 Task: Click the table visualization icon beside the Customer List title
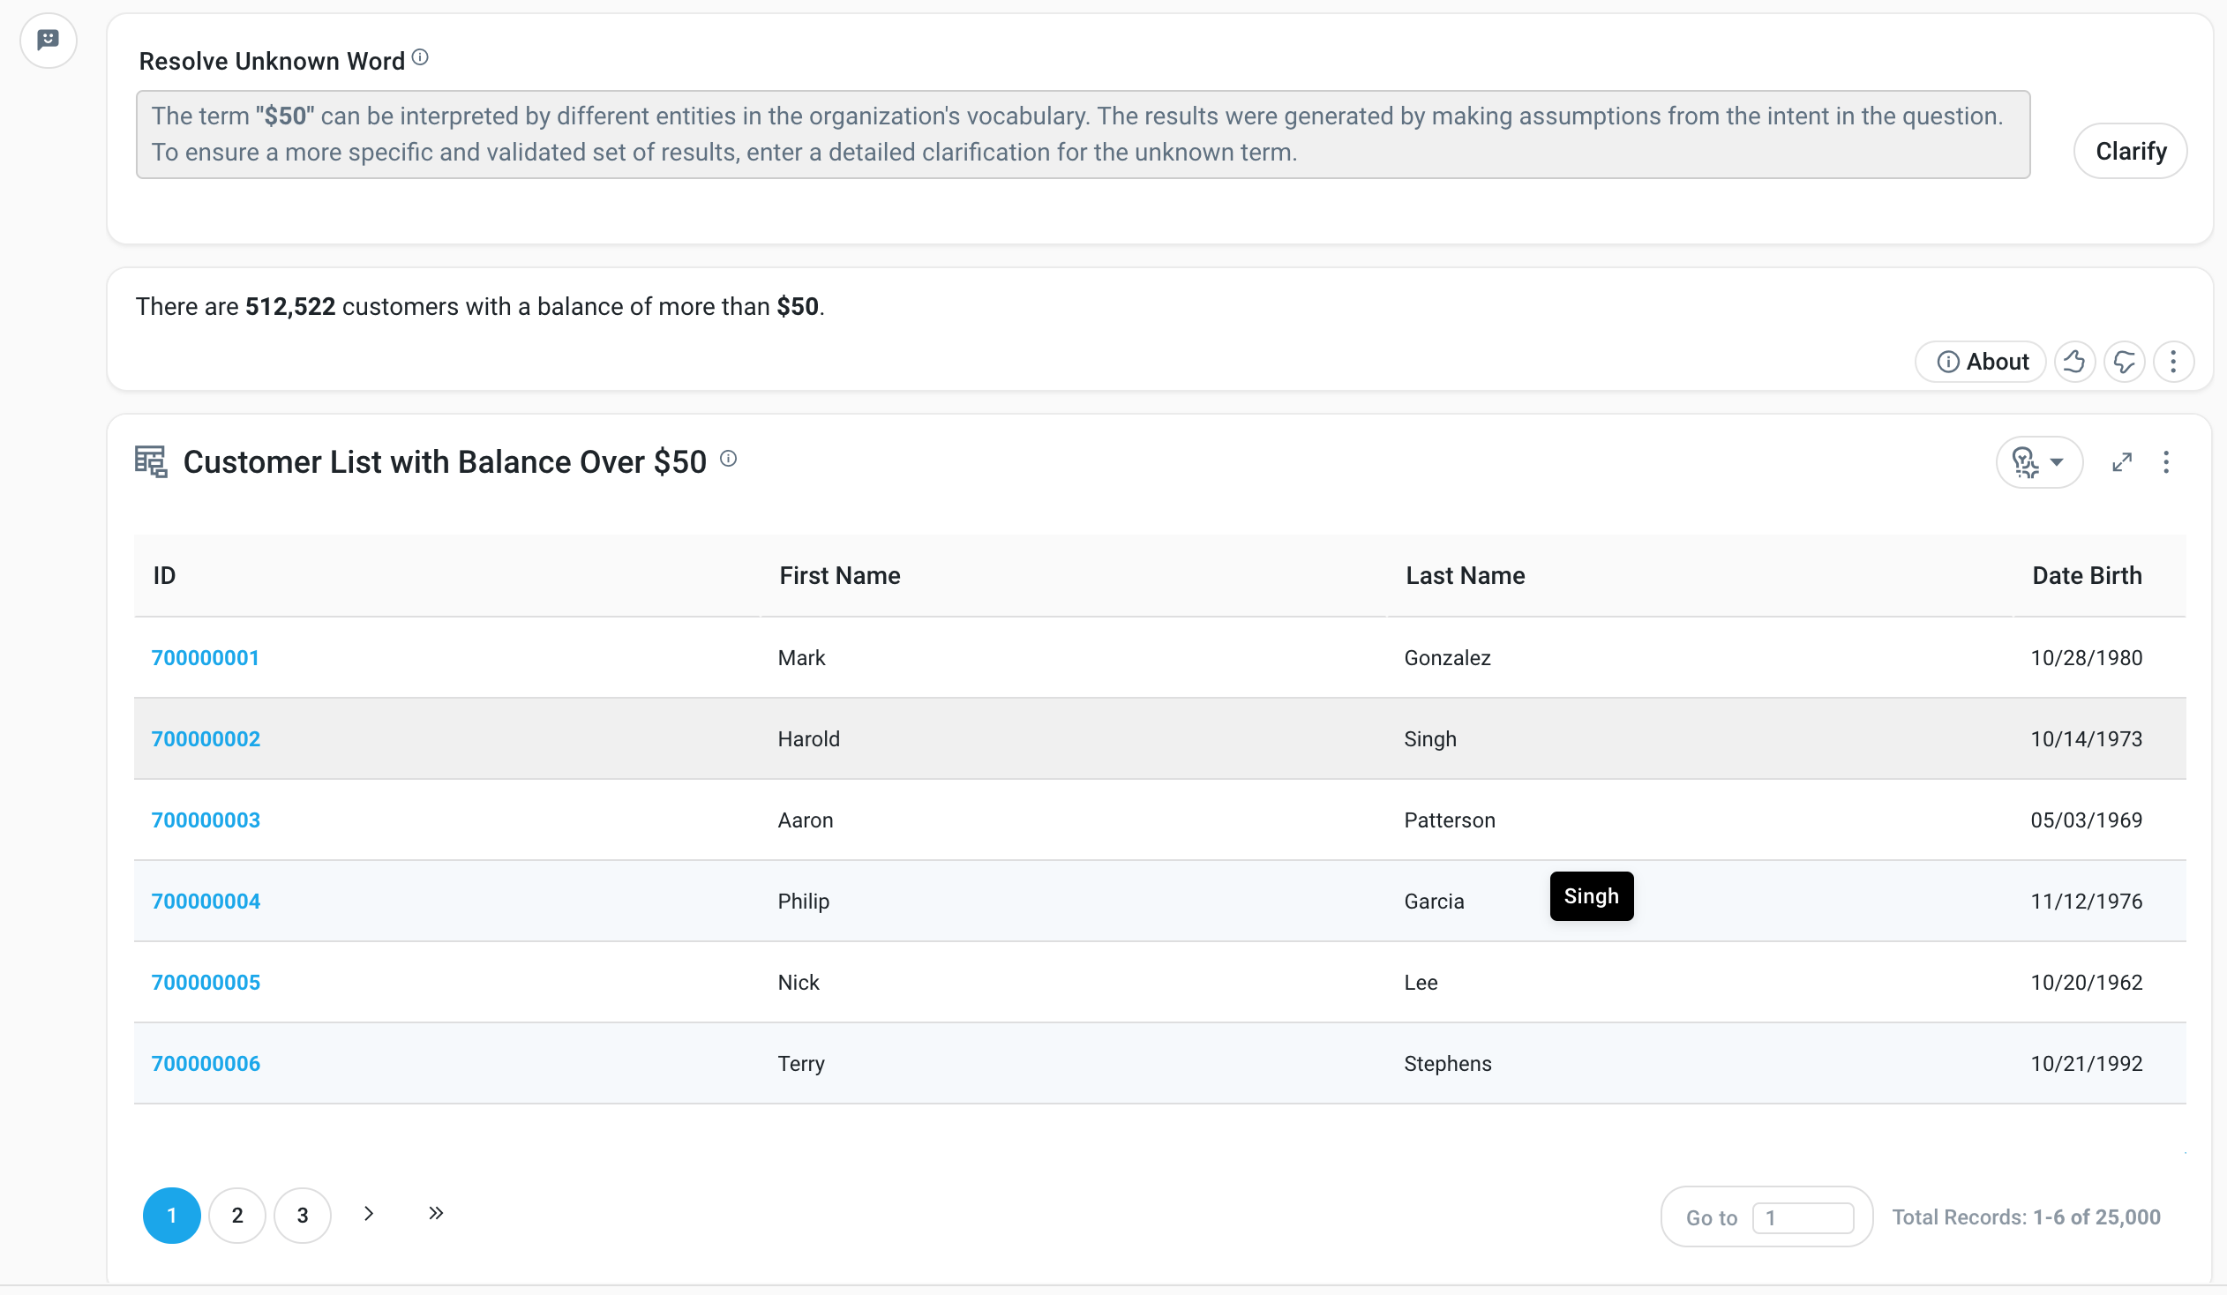[x=150, y=461]
